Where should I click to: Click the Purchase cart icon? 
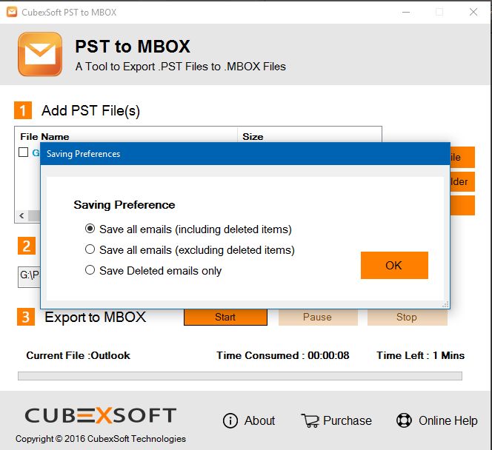coord(310,420)
